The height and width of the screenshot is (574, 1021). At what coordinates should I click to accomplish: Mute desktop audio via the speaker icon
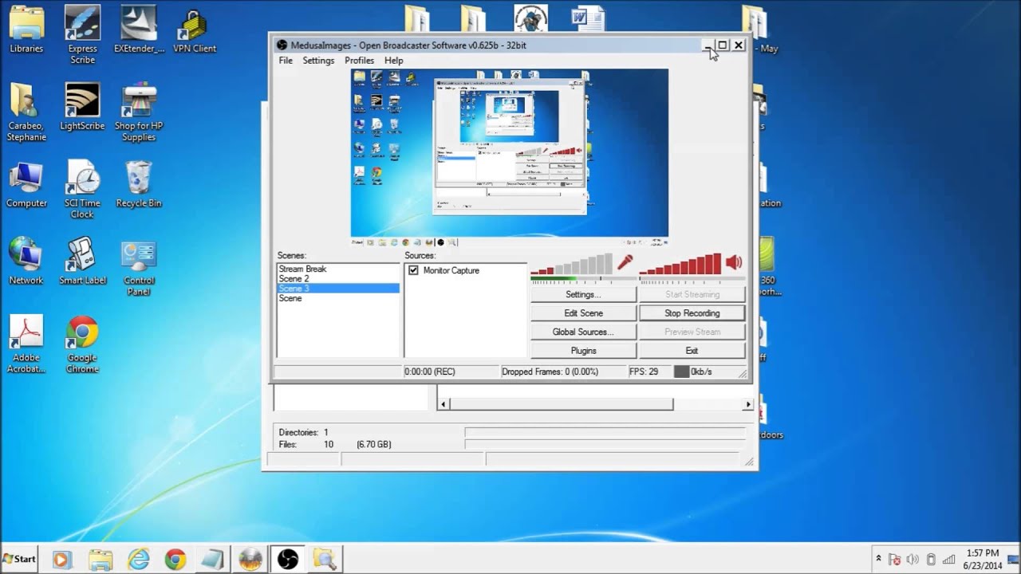click(x=734, y=262)
